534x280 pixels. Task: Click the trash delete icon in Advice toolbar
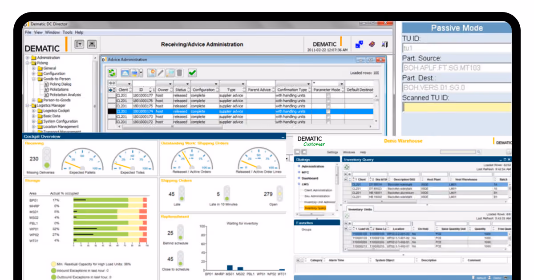pyautogui.click(x=179, y=73)
